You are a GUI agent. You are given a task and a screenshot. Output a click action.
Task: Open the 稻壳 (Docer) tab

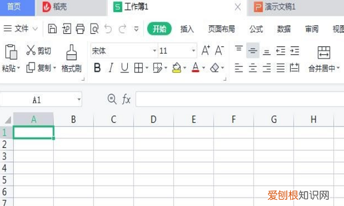(71, 7)
